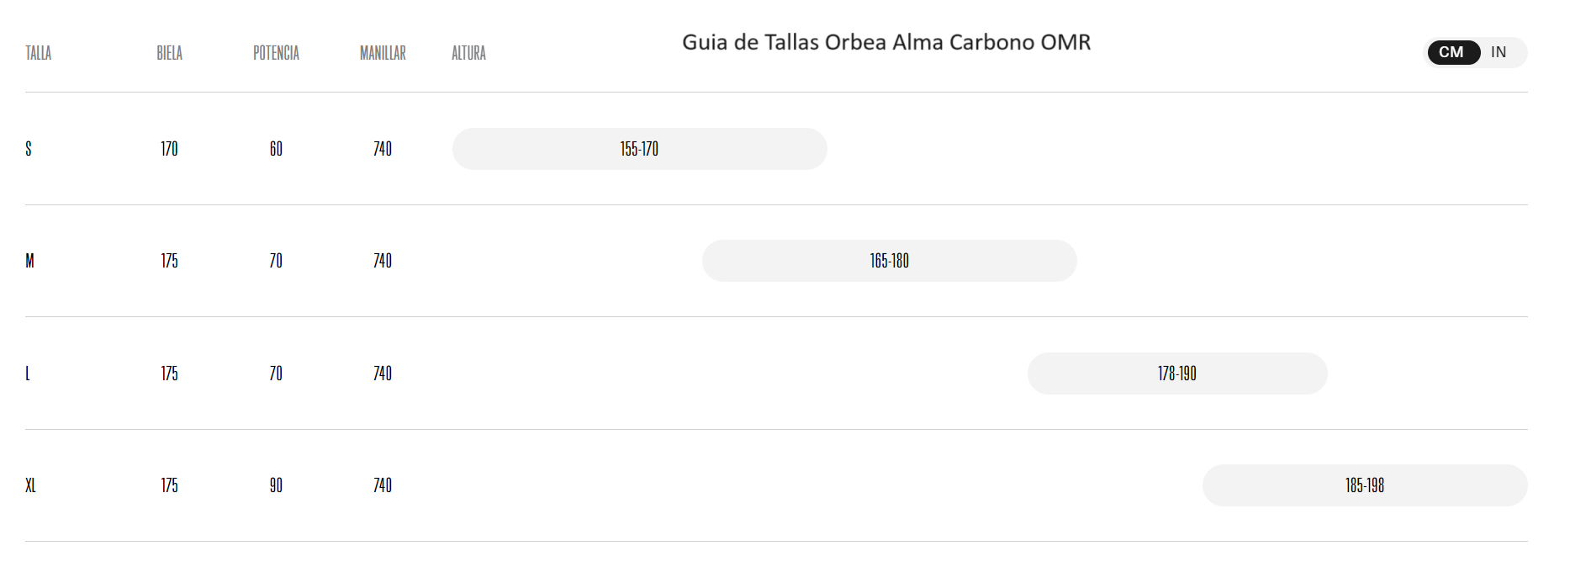Viewport: 1570px width, 567px height.
Task: Select size M row label
Action: pos(29,261)
